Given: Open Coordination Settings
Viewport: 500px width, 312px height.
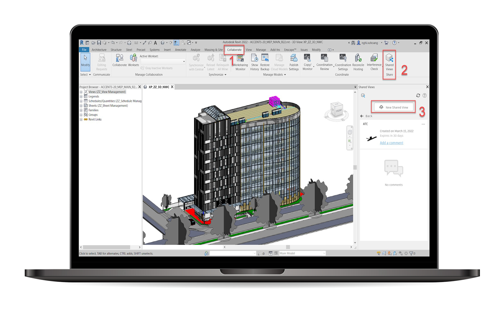Looking at the screenshot, I should (343, 62).
